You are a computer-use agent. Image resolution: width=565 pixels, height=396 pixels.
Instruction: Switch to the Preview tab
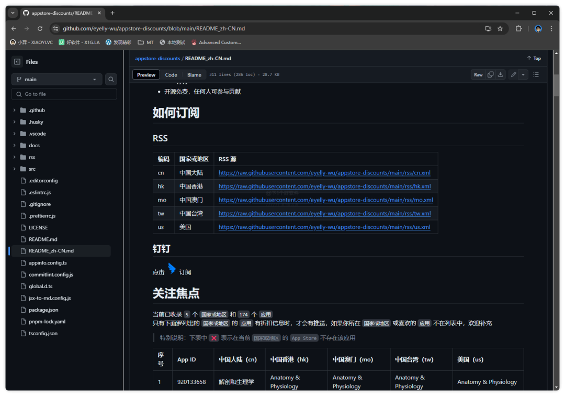pyautogui.click(x=146, y=75)
